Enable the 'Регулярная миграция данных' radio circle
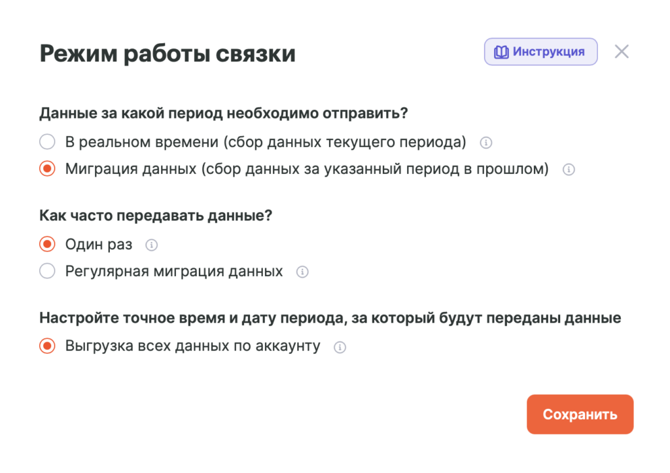Viewport: 670px width, 473px height. [x=47, y=272]
